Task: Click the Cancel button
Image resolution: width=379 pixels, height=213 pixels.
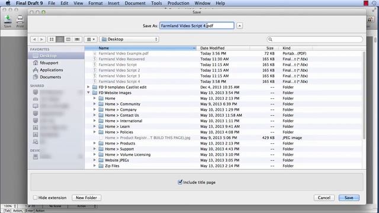Action: click(324, 198)
